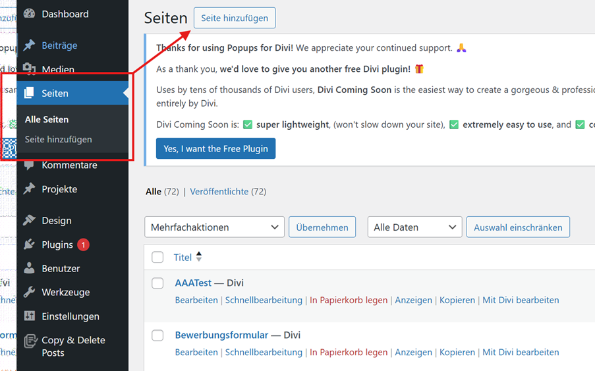
Task: Click the Design paintbrush icon
Action: [x=29, y=221]
